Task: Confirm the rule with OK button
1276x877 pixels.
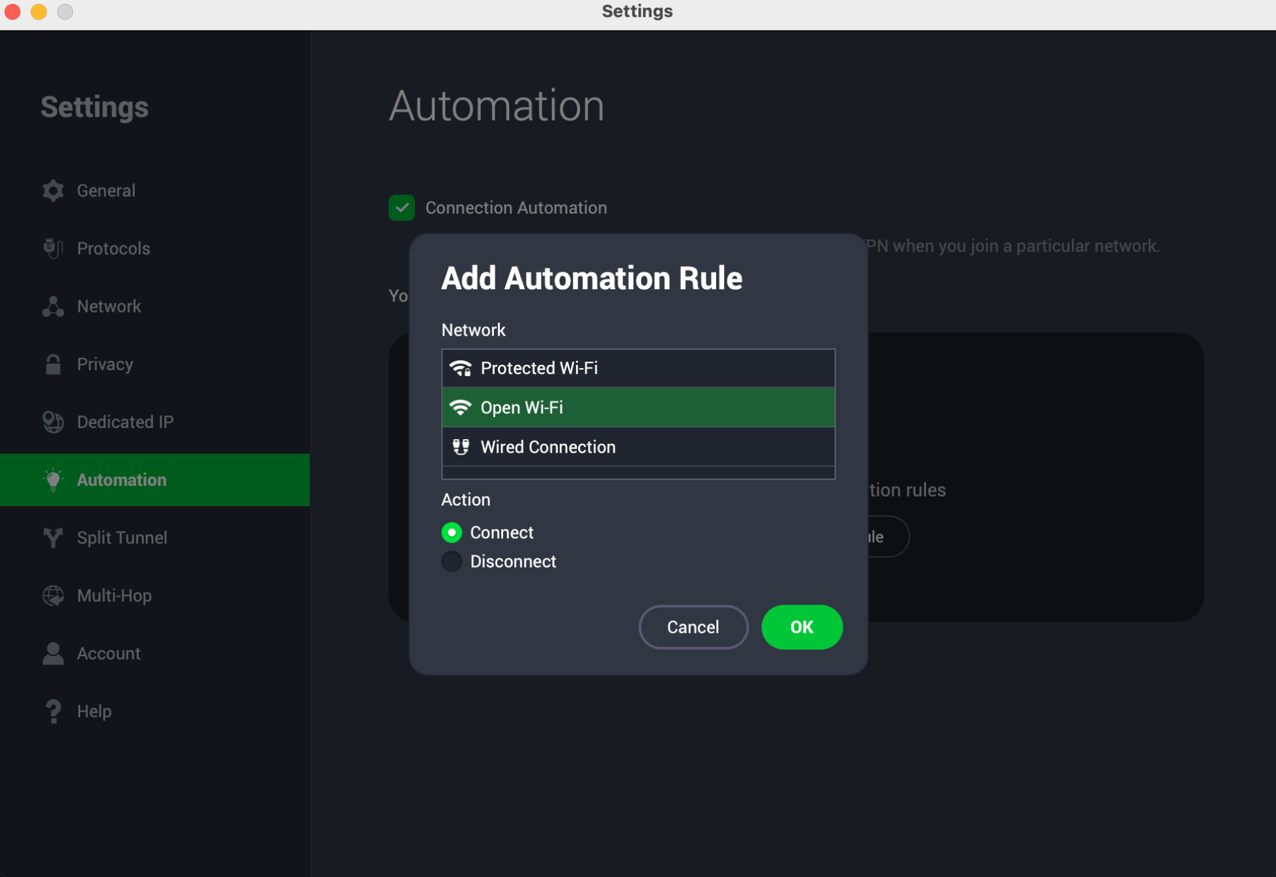Action: [802, 627]
